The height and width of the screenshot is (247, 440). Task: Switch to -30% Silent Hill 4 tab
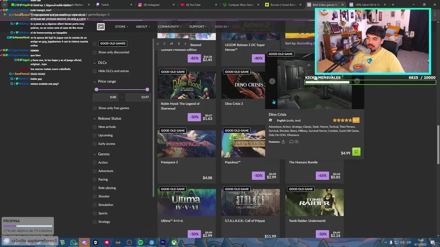point(367,5)
